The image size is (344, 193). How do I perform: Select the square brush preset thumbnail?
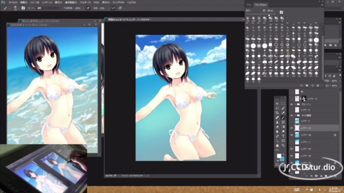coord(270,44)
